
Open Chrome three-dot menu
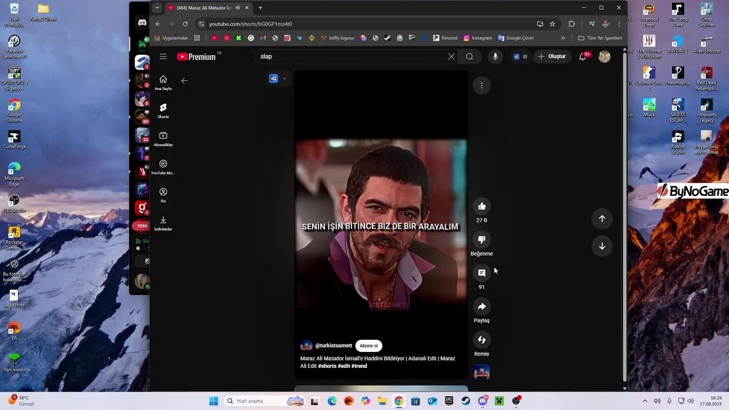click(x=619, y=24)
